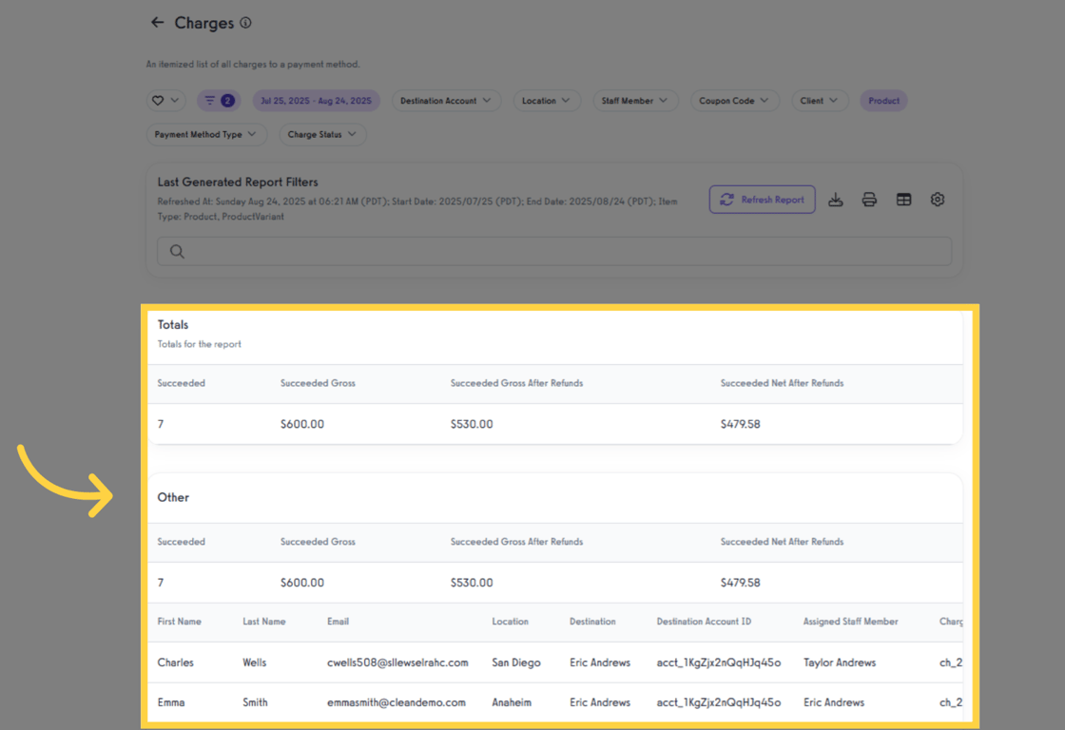Click the filter icon showing badge 2

tap(220, 100)
